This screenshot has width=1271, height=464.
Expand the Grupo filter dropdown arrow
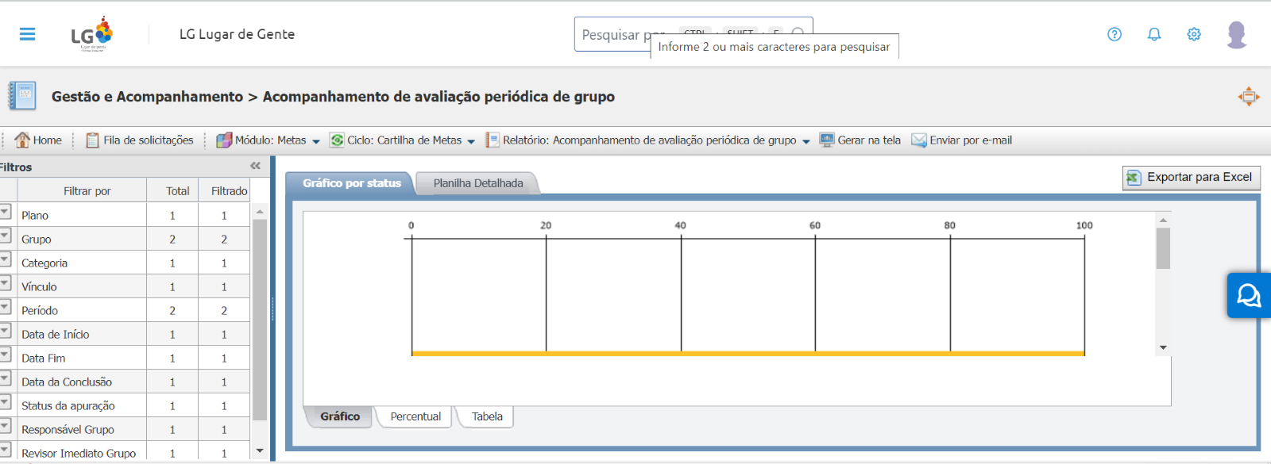pos(5,236)
